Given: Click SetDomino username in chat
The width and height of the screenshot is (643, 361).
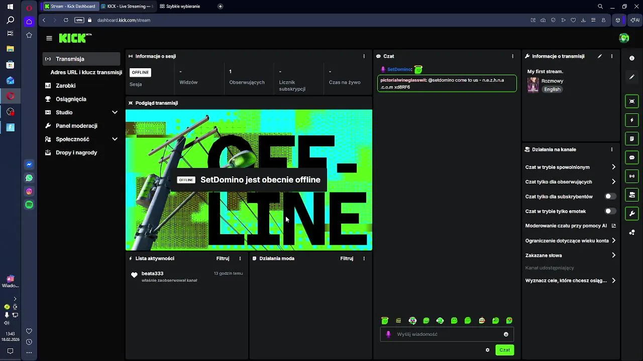Looking at the screenshot, I should click(399, 70).
